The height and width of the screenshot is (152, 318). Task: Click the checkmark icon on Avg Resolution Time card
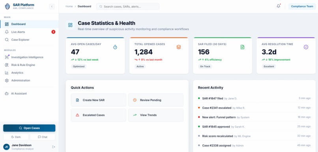(x=306, y=47)
